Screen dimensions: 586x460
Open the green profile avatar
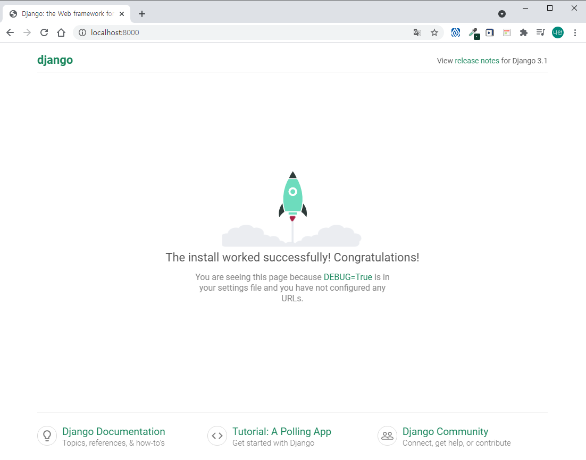558,32
